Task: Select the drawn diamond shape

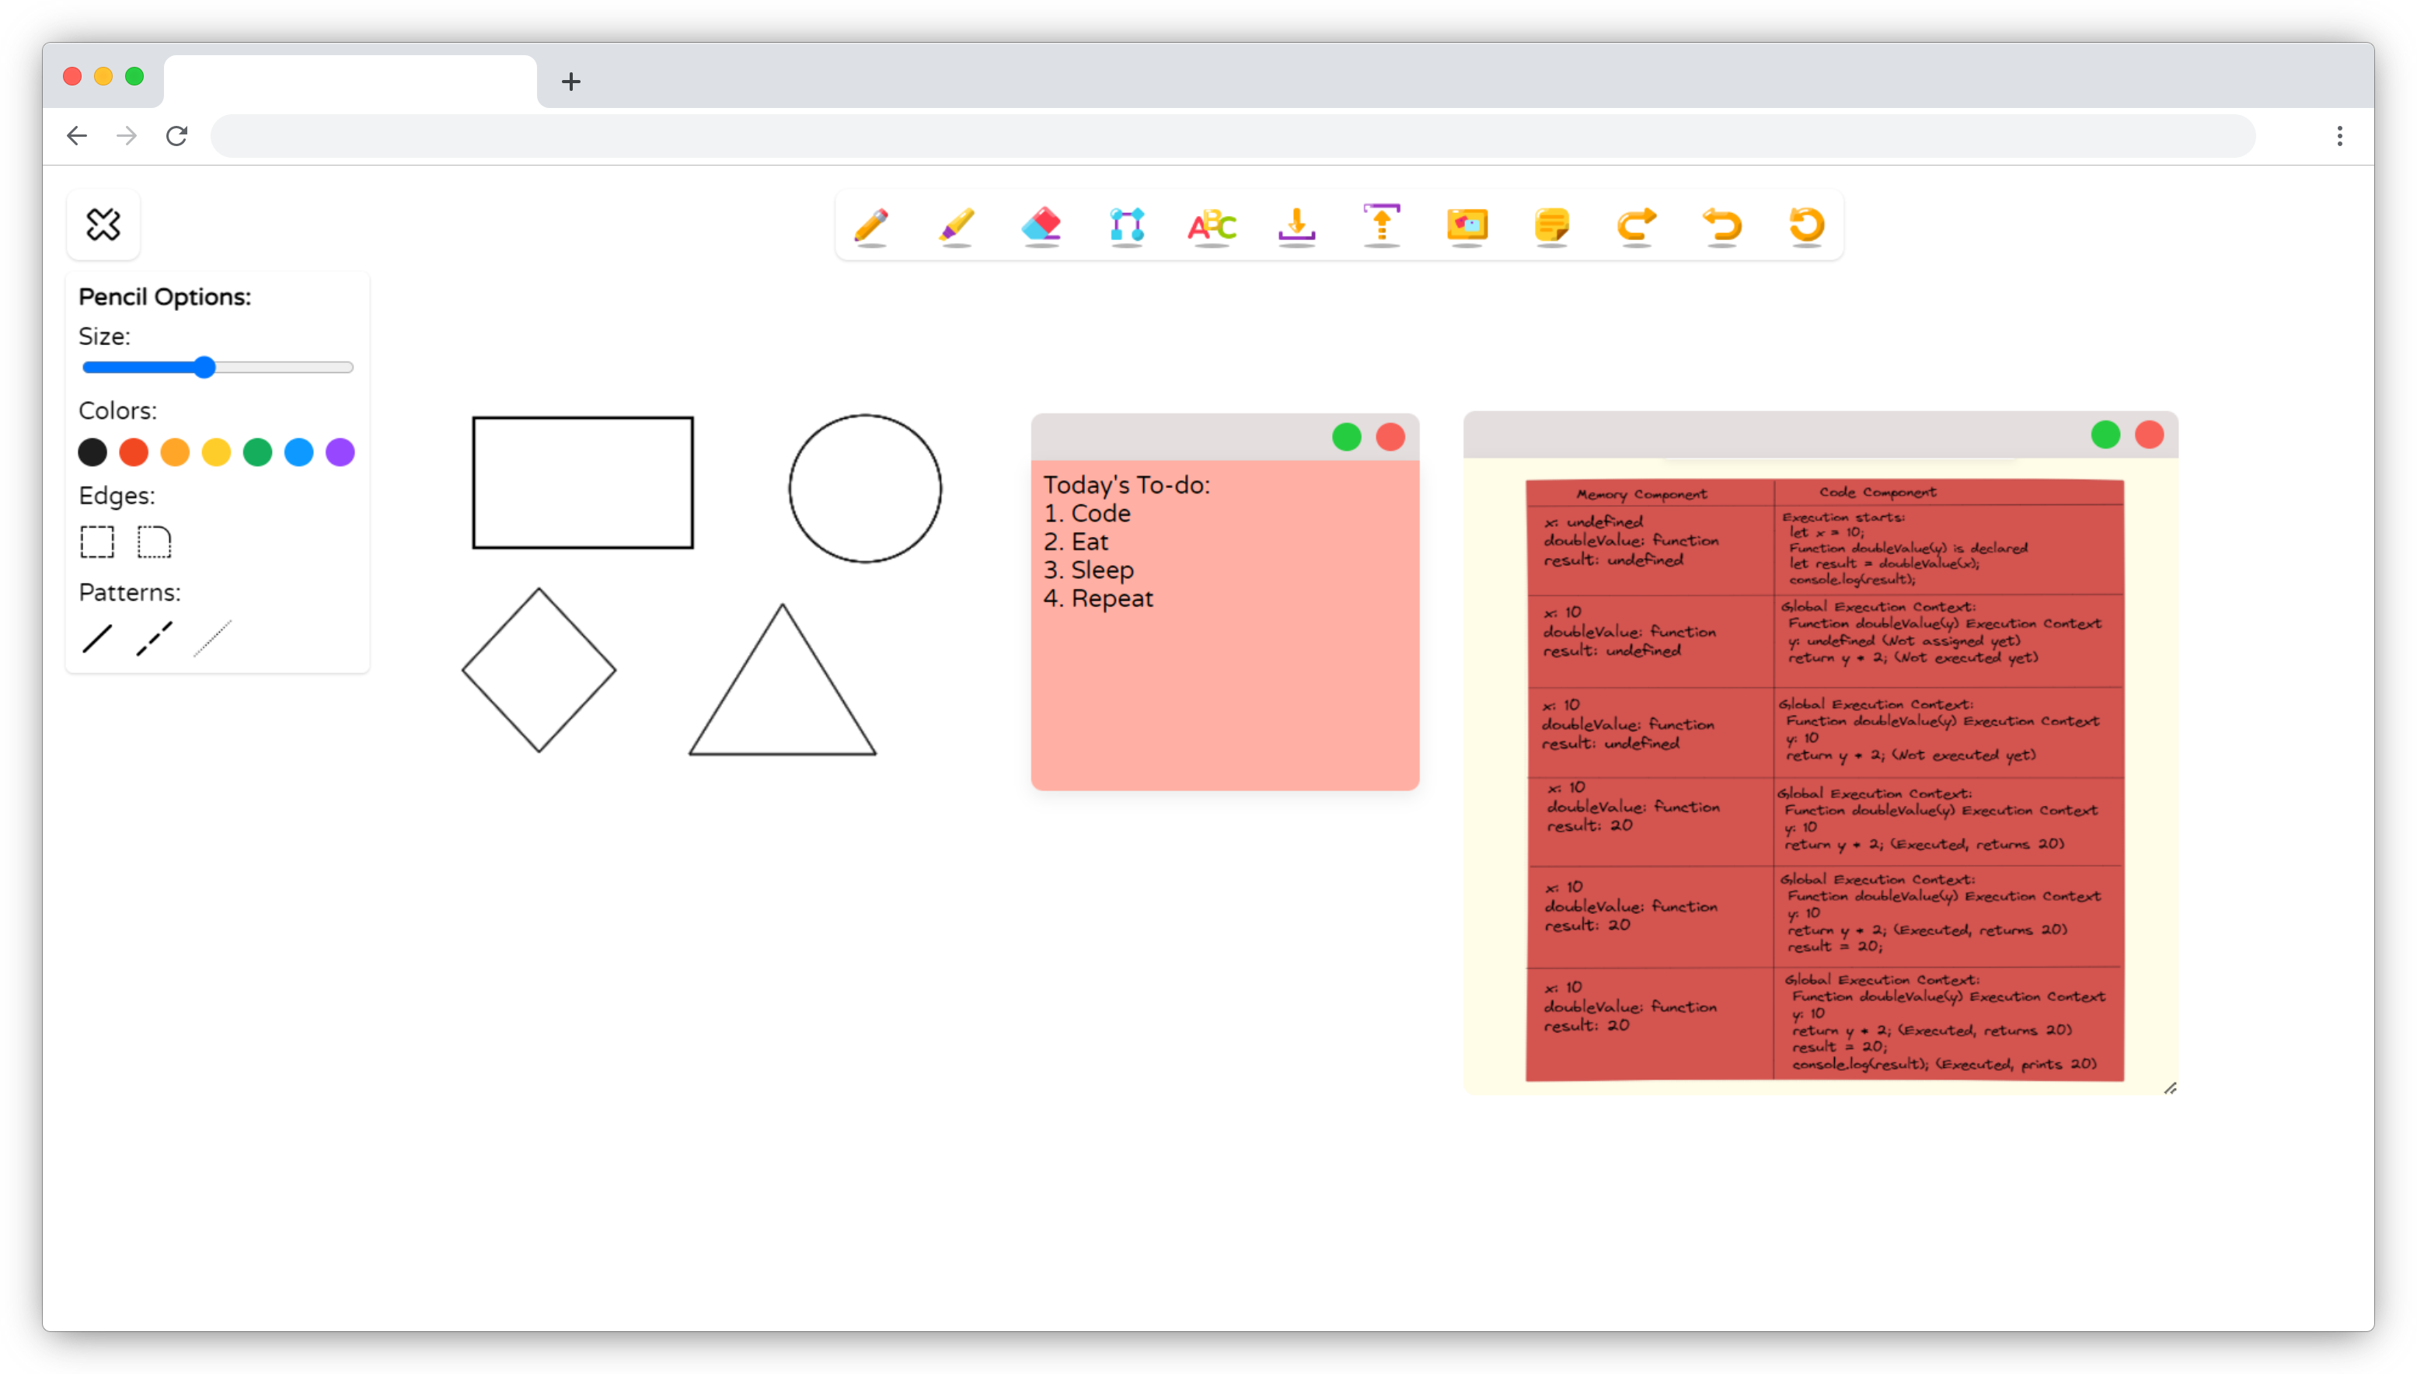Action: point(539,670)
